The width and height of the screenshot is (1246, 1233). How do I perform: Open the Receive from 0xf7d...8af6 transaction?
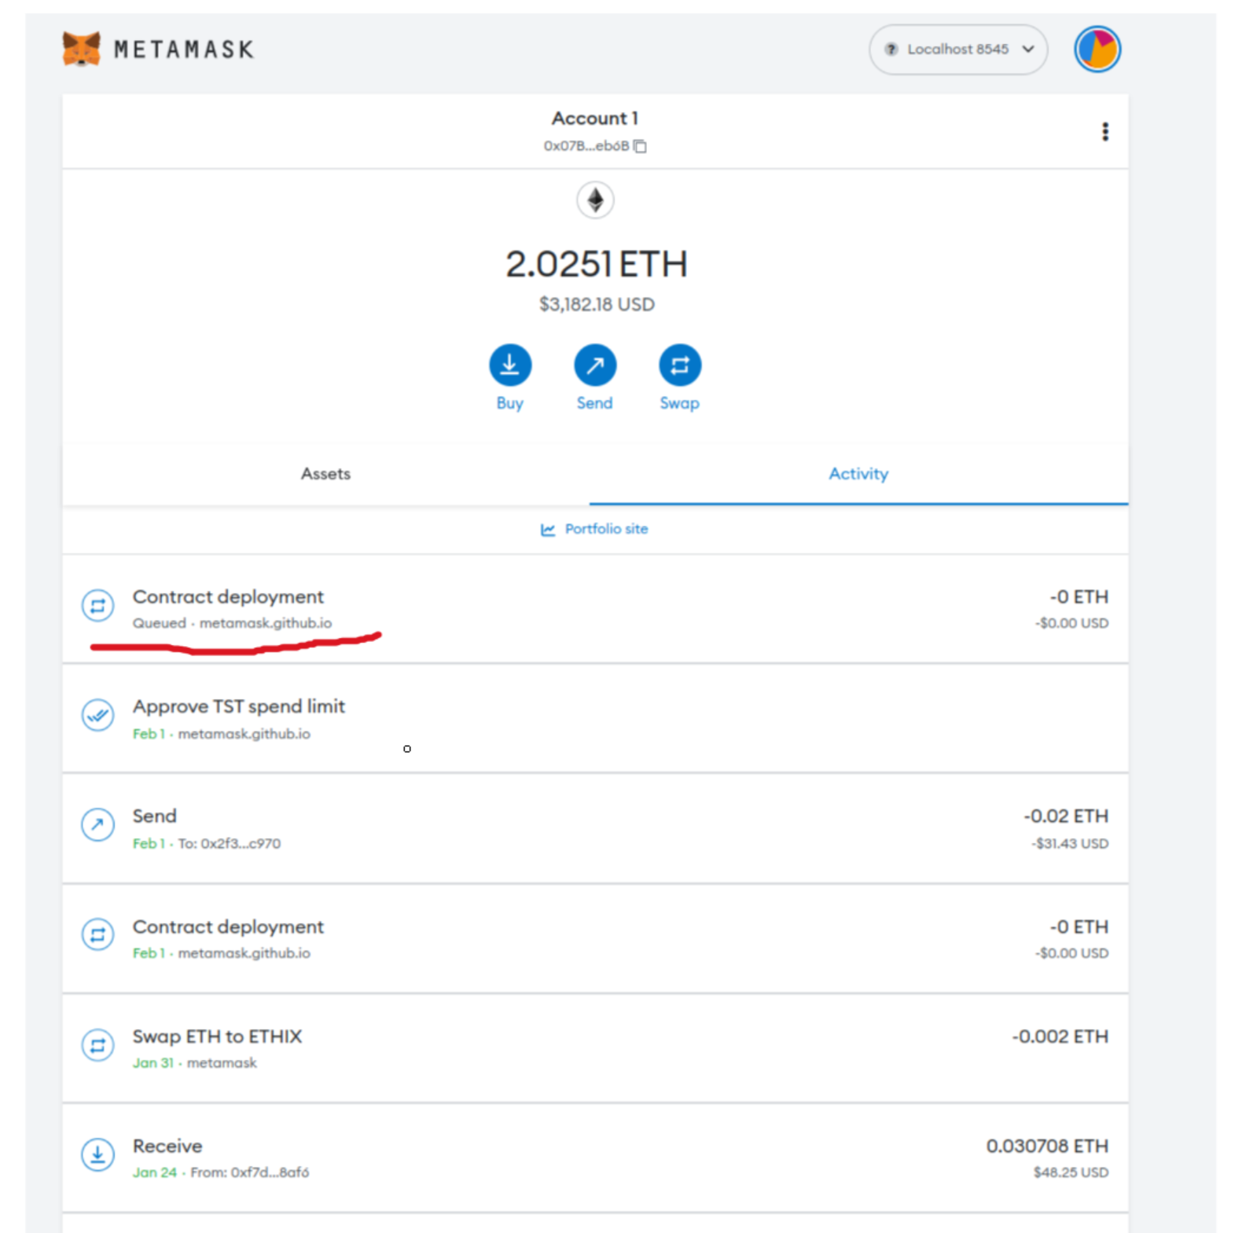click(x=595, y=1158)
